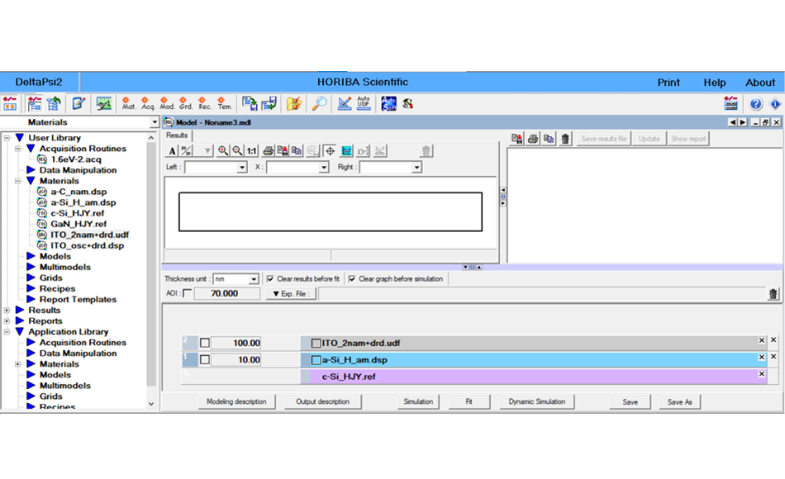The width and height of the screenshot is (785, 479).
Task: Click the Dynamic Simulation button
Action: pos(536,401)
